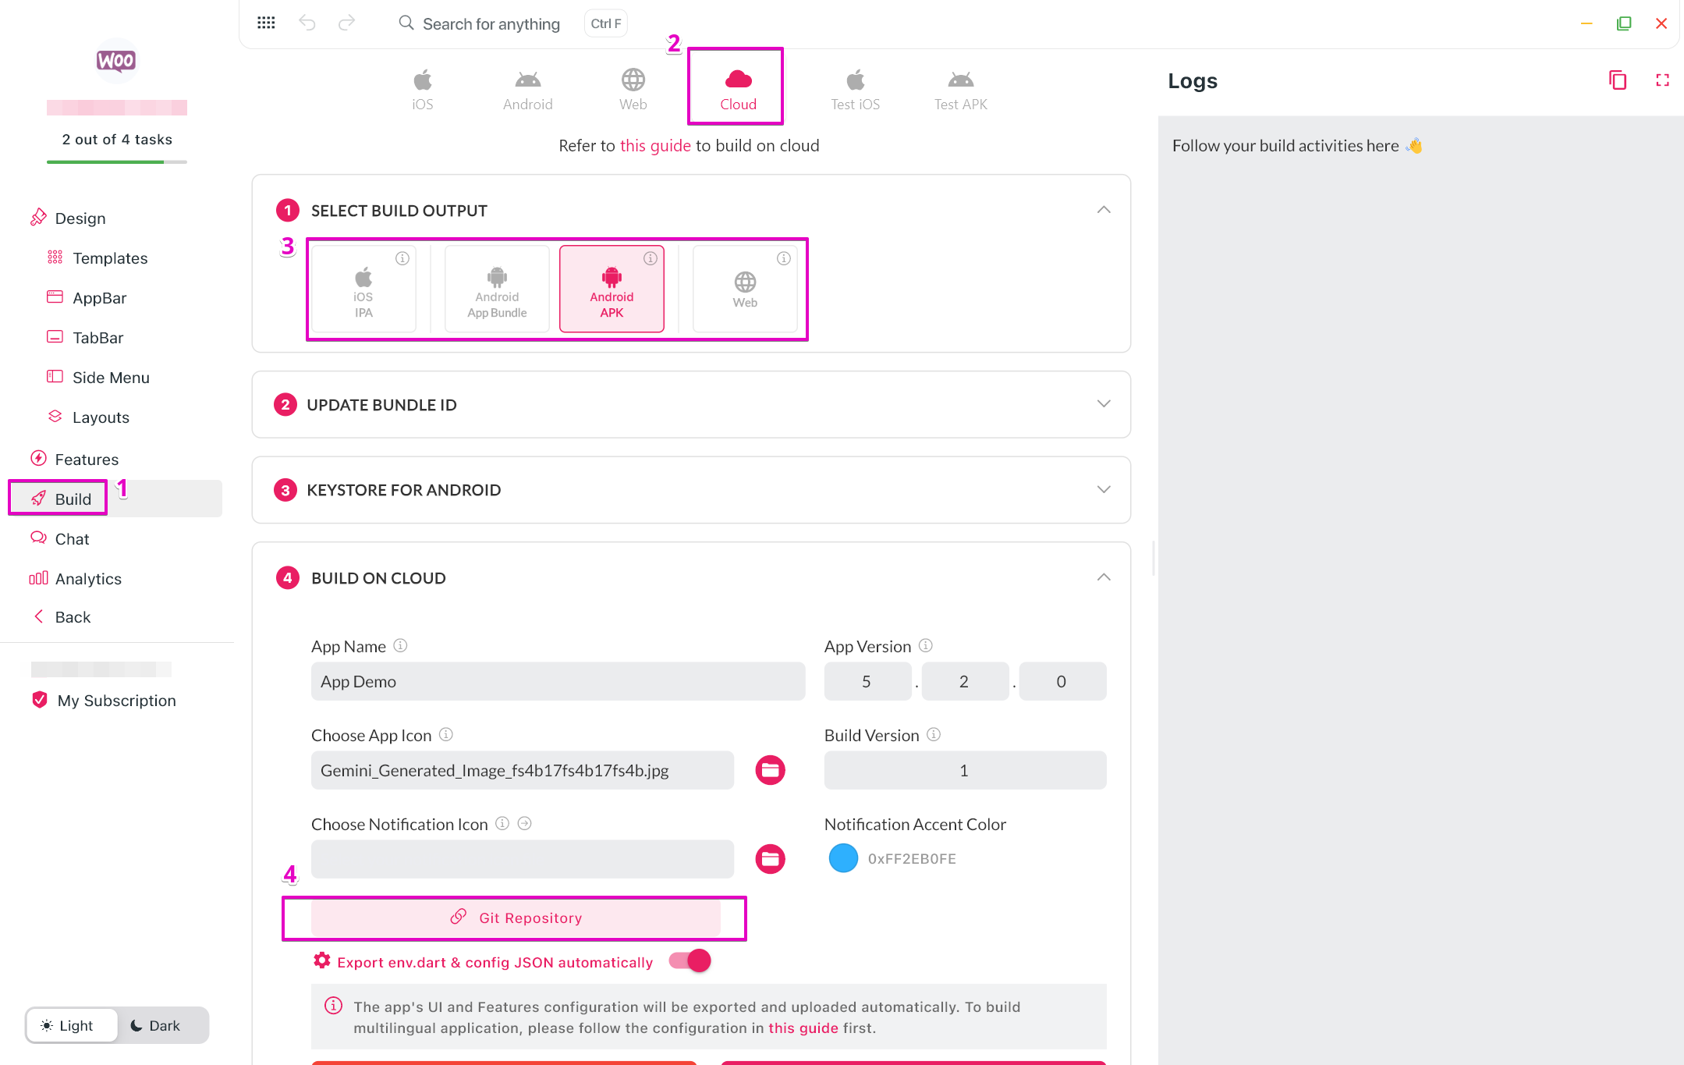Open folder picker for notification icon
Screen dimensions: 1684x1065
click(770, 859)
